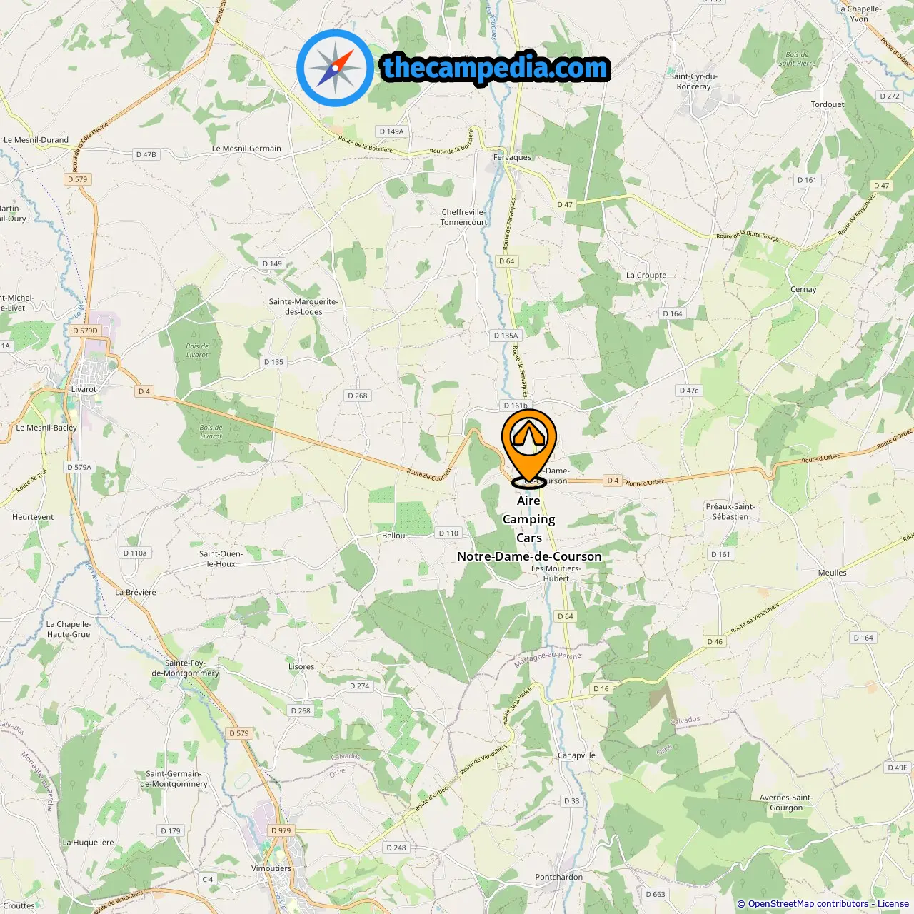Click the D 64 road shield near Fervaques

pos(506,261)
